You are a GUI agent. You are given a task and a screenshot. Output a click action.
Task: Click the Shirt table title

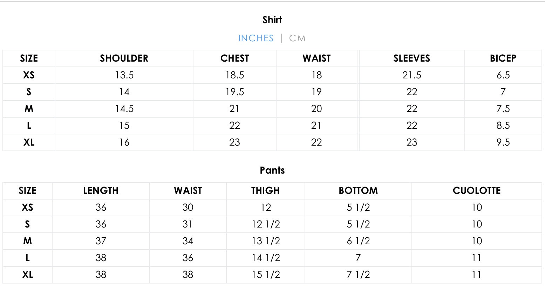pyautogui.click(x=272, y=20)
